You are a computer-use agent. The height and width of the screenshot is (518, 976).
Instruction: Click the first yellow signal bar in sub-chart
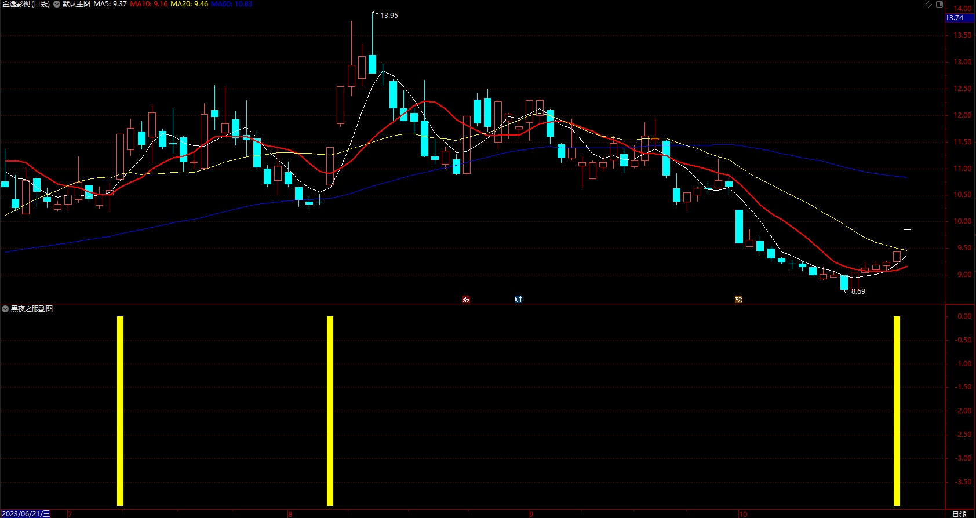click(x=121, y=411)
